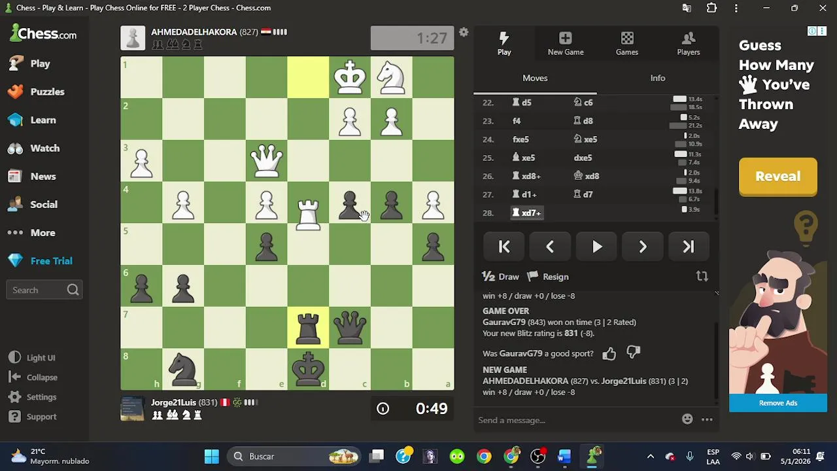Switch to the Players tab
The image size is (837, 471).
[689, 43]
